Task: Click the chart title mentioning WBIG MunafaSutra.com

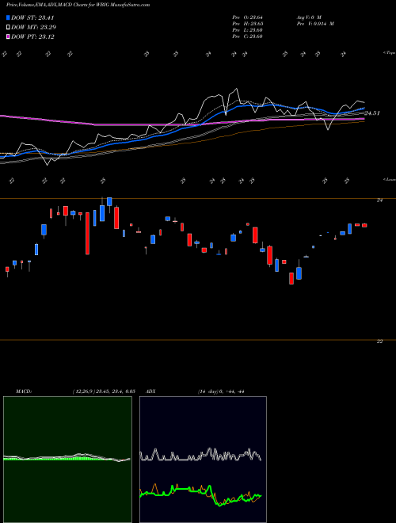Action: 78,5
